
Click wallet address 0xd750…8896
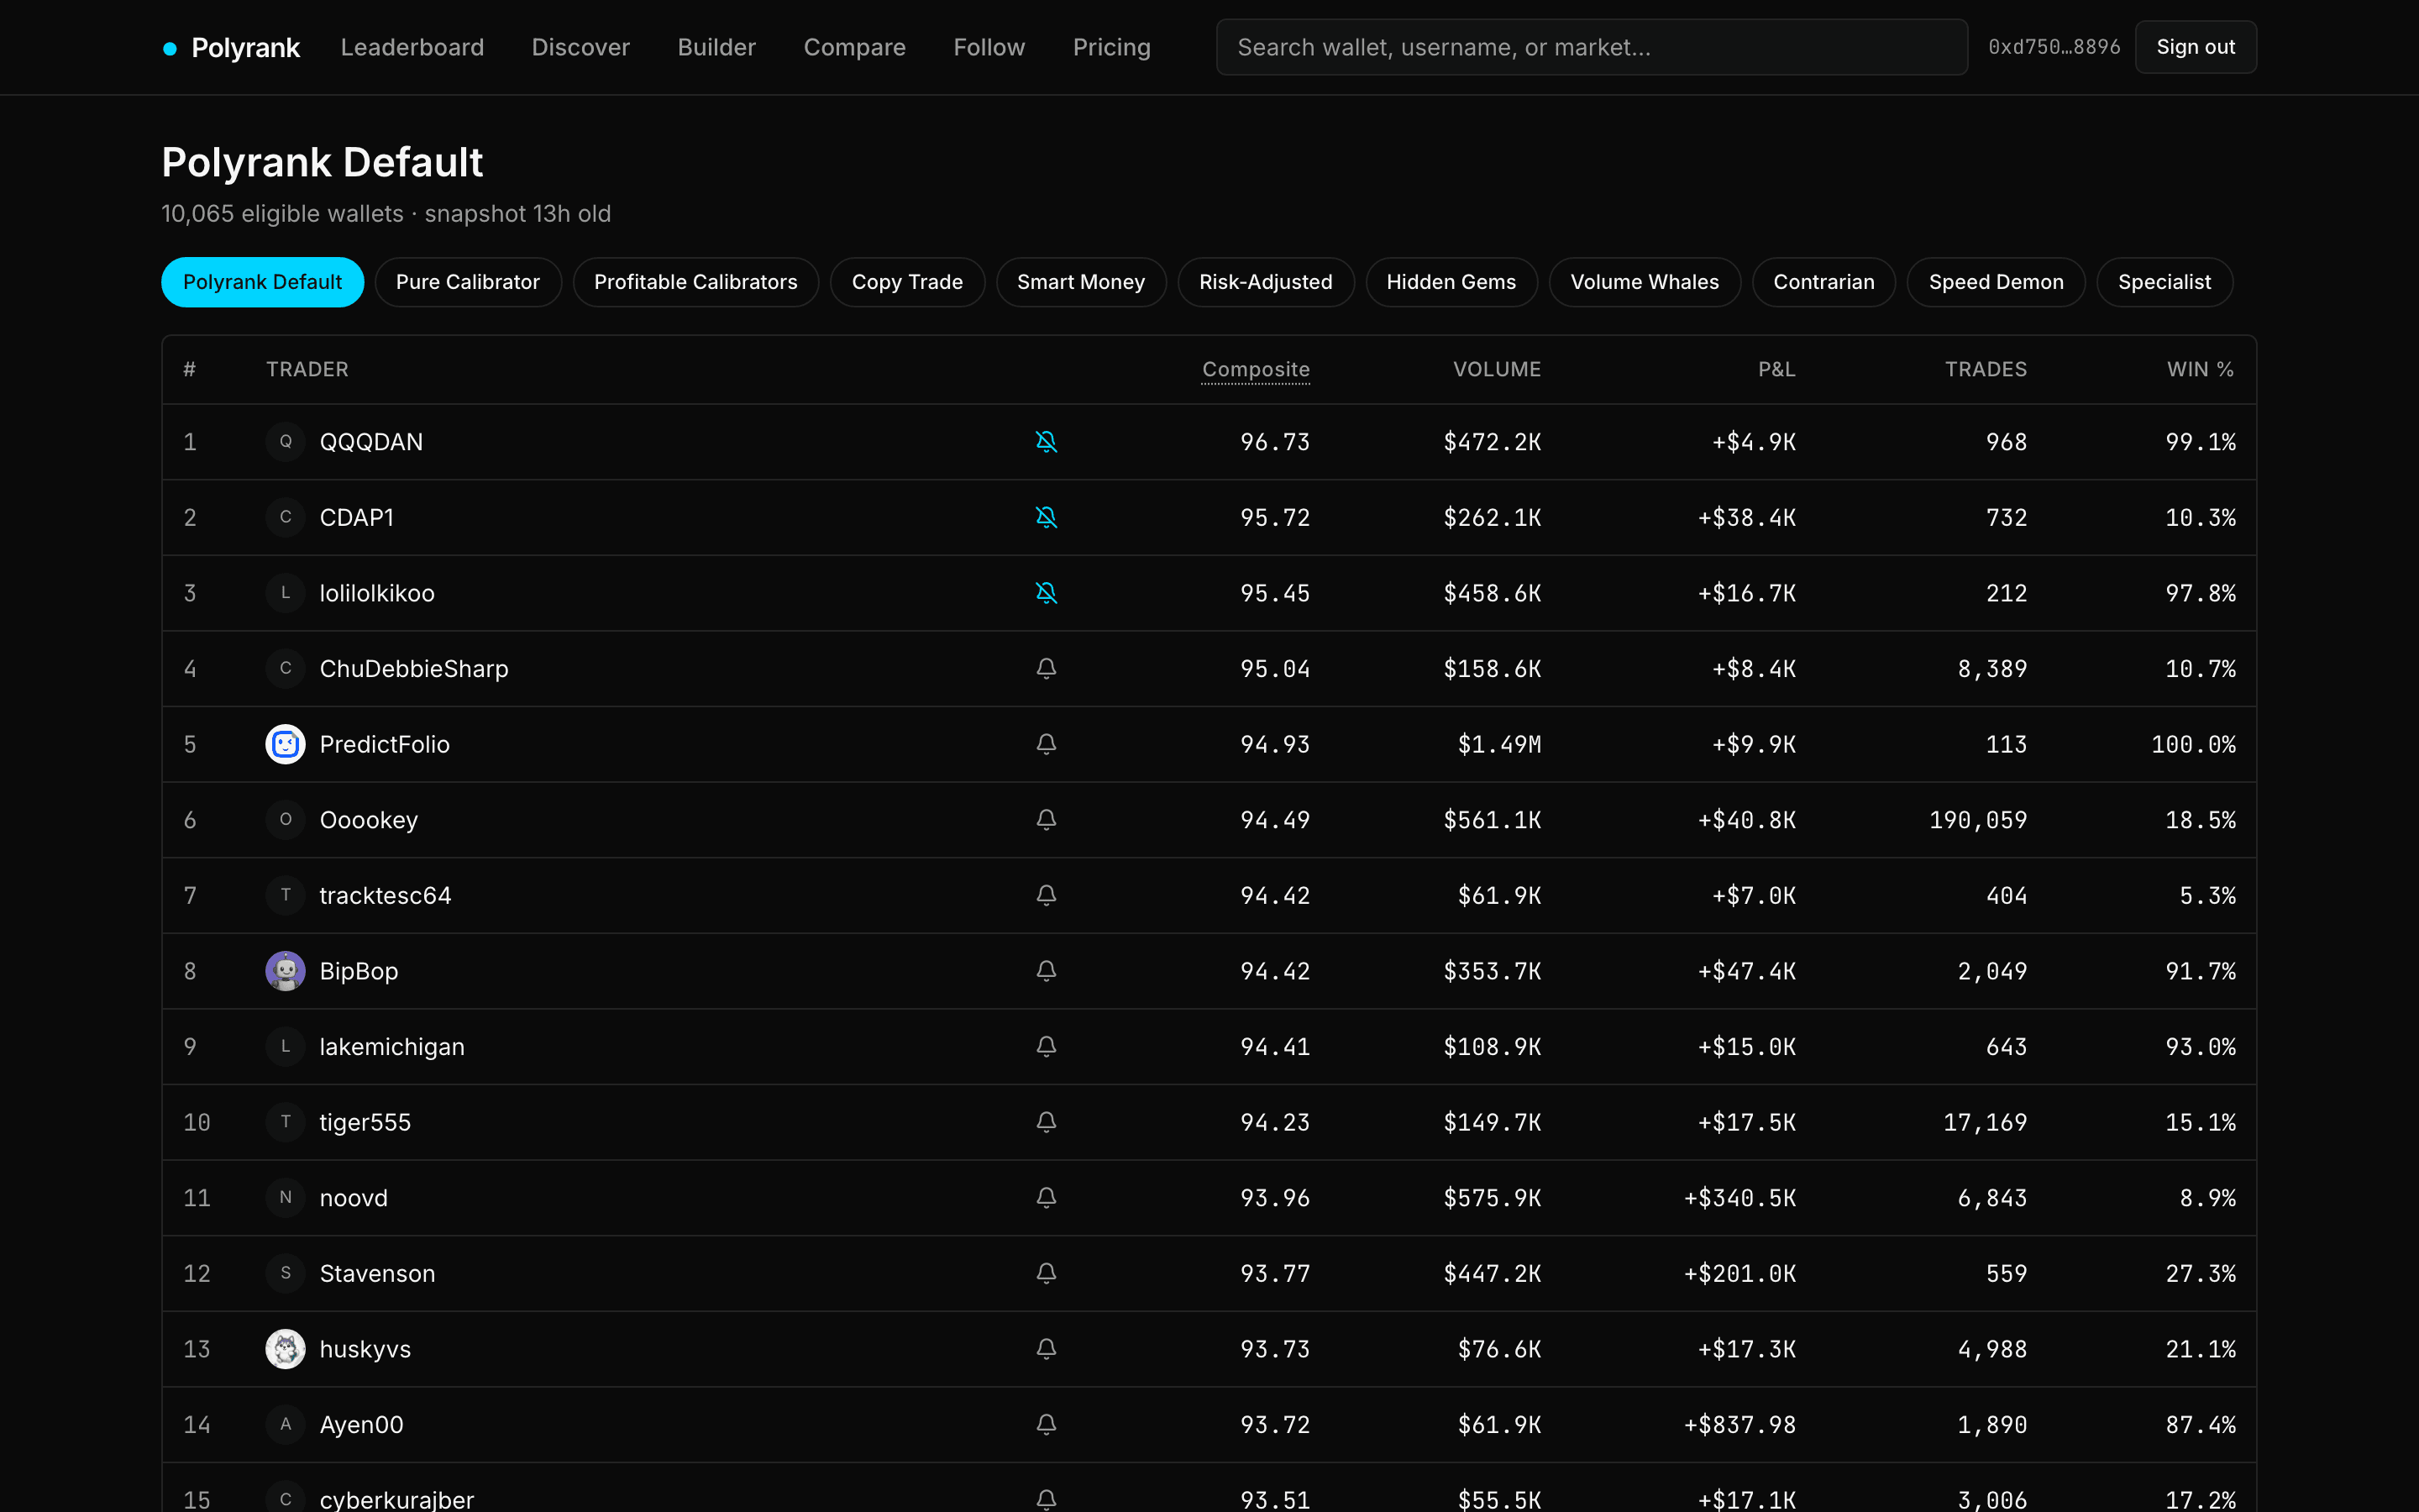pos(2053,47)
